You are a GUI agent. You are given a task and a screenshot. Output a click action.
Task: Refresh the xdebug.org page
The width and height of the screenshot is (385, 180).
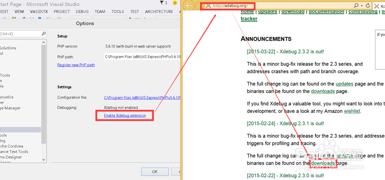point(368,5)
